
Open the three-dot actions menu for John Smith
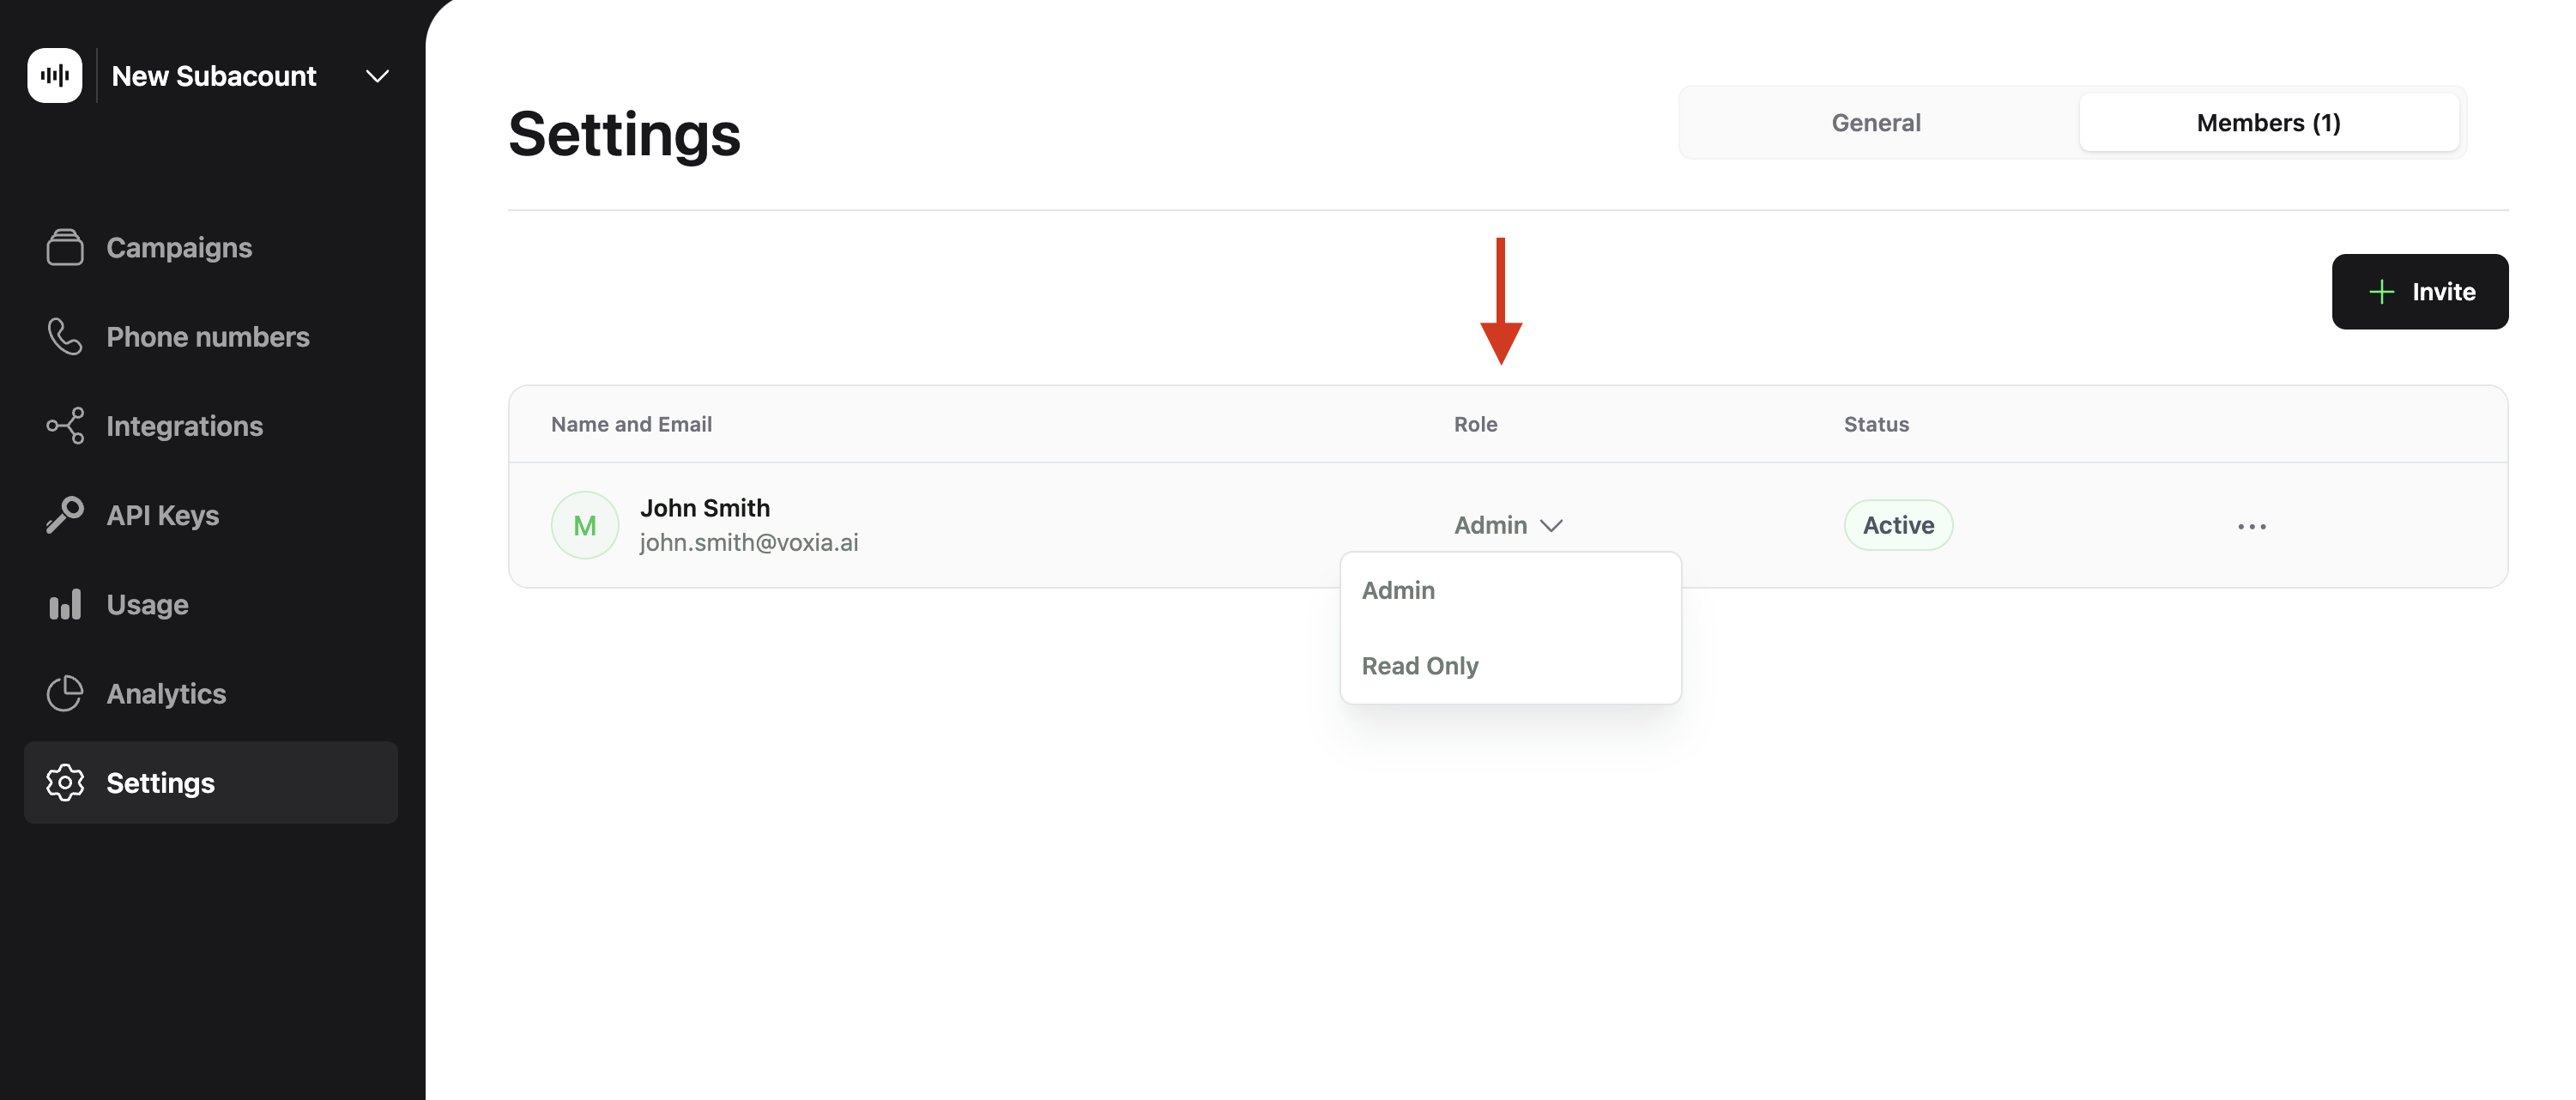(2252, 524)
